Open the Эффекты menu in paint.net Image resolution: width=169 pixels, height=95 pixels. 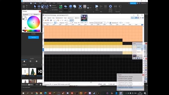(77, 18)
